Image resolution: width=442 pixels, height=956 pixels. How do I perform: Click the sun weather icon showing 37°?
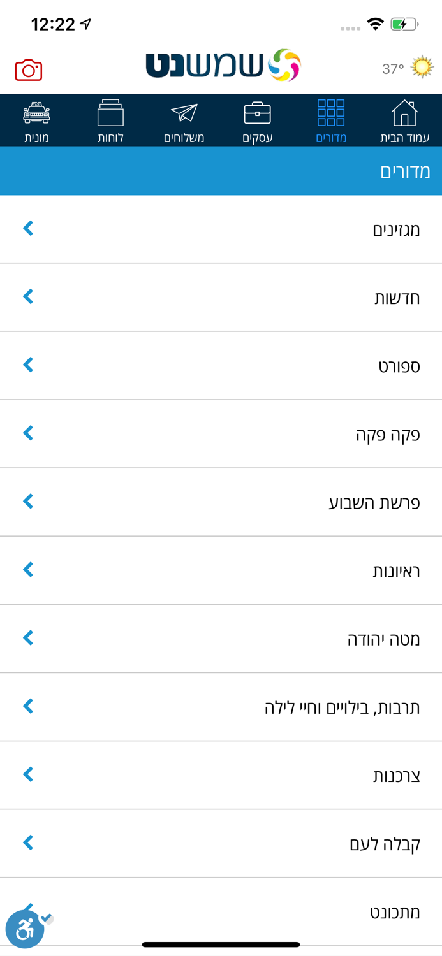[421, 66]
